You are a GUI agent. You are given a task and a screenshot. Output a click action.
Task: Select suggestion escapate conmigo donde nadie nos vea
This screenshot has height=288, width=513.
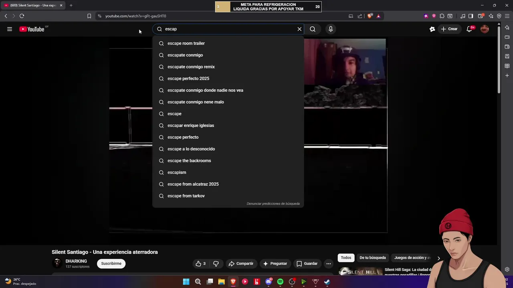click(x=228, y=90)
